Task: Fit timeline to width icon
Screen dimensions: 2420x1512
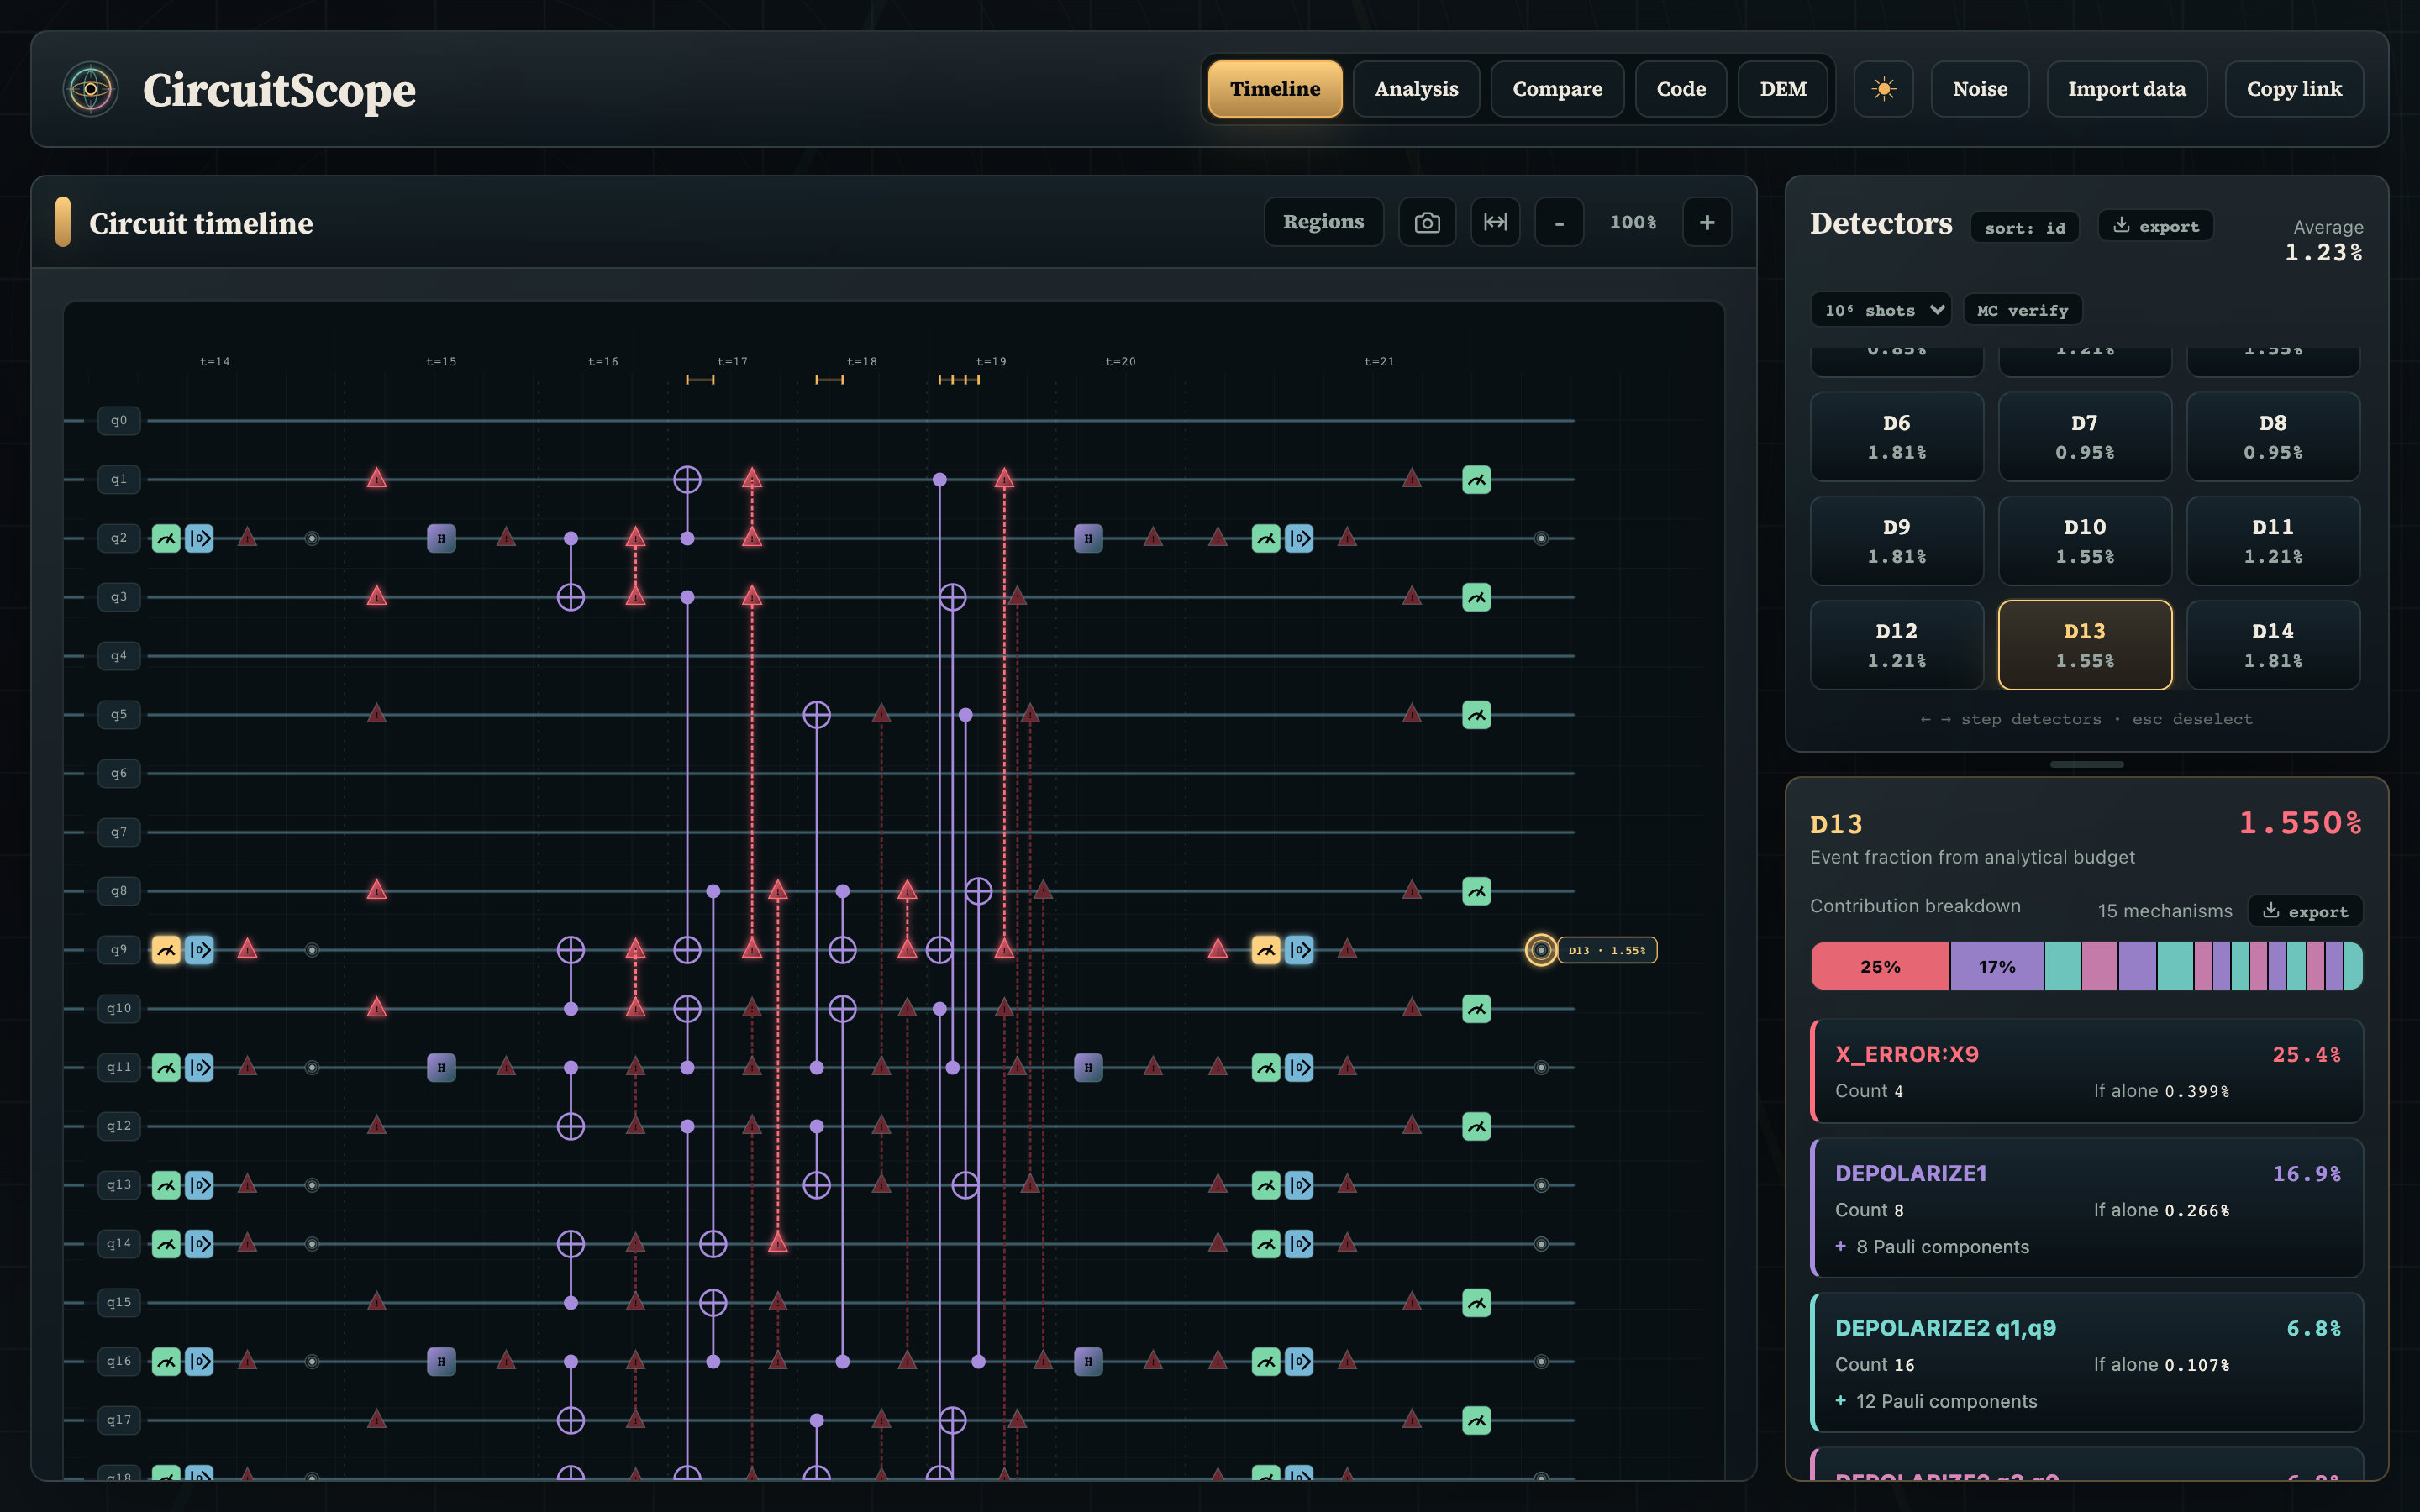Action: click(x=1495, y=222)
